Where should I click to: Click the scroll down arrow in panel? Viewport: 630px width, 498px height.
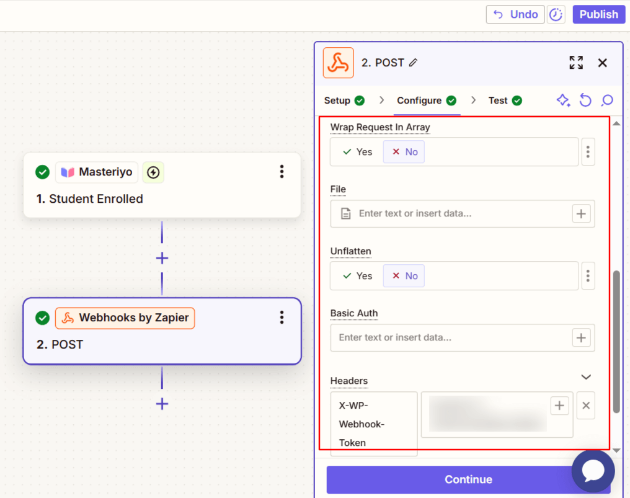coord(616,451)
